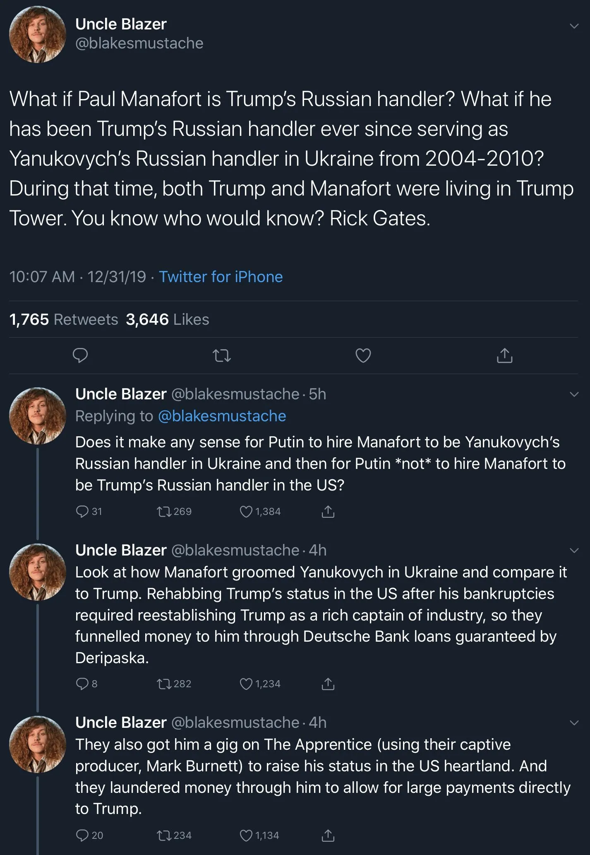This screenshot has height=855, width=590.
Task: Like the main tweet
Action: [x=363, y=355]
